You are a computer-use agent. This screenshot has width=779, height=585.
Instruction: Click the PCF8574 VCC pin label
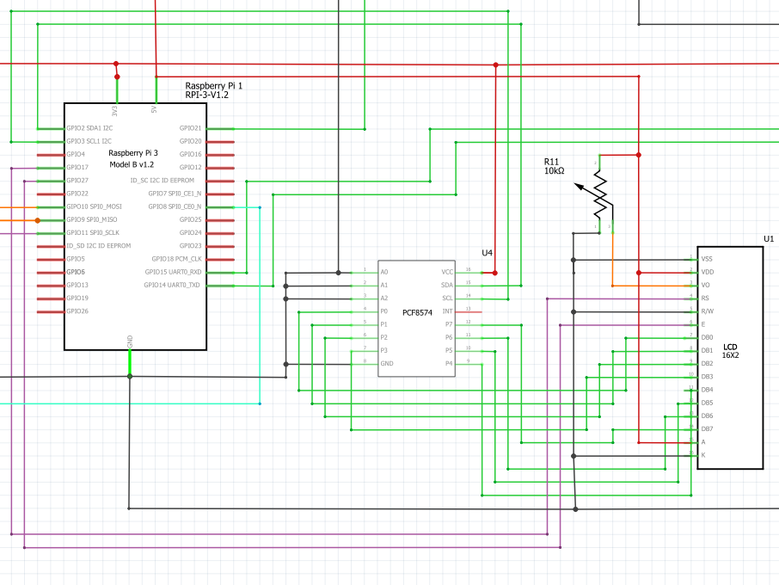[x=447, y=273]
